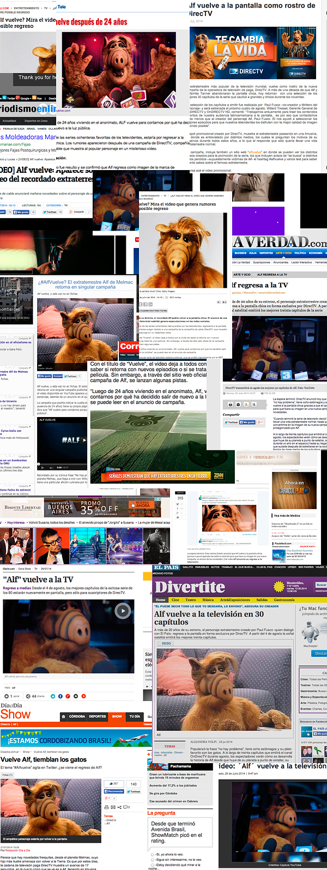Click the Día a Día Show logo
Image resolution: width=327 pixels, height=870 pixels.
tap(15, 711)
